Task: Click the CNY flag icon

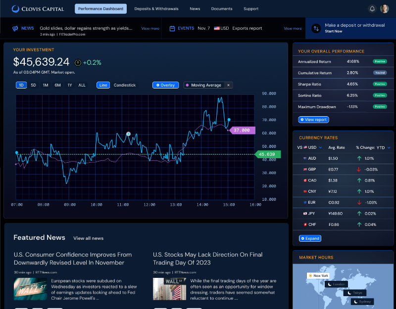Action: tap(305, 191)
